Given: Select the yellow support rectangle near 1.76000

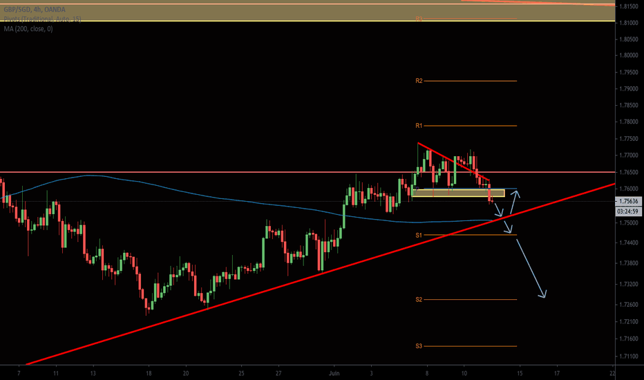Looking at the screenshot, I should (x=458, y=193).
